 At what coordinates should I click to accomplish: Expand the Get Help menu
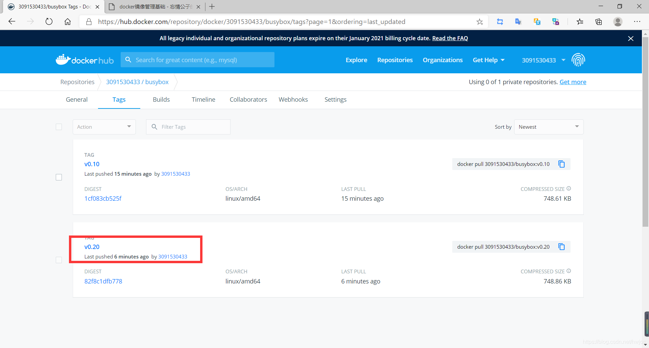click(x=488, y=60)
